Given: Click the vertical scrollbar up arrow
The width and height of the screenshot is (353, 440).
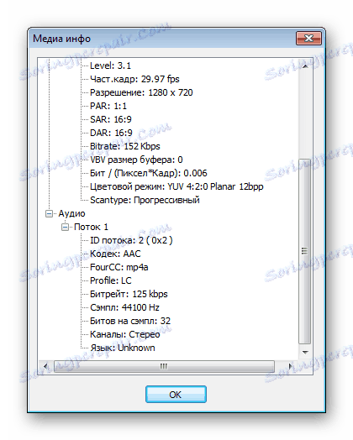Looking at the screenshot, I should (305, 66).
